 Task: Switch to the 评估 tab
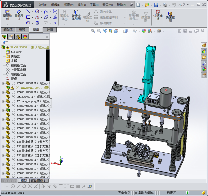(x=50, y=29)
